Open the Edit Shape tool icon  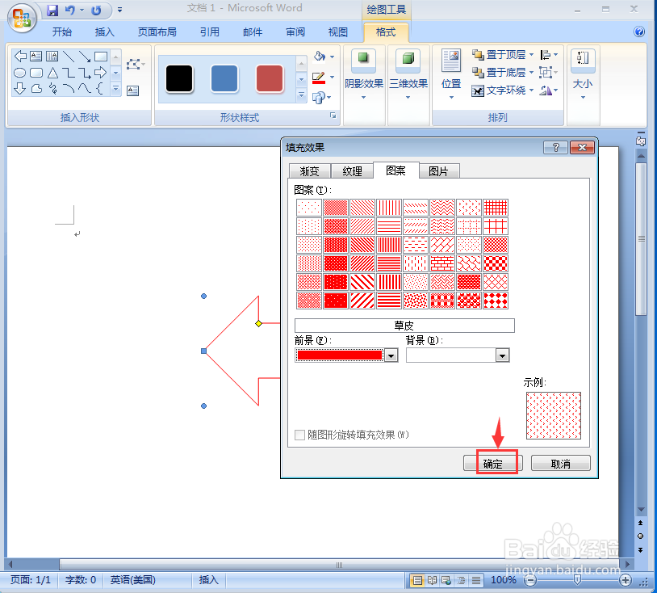point(135,64)
